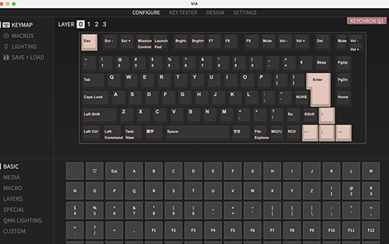This screenshot has height=244, width=389.
Task: Open the Lighting section
Action: point(20,46)
